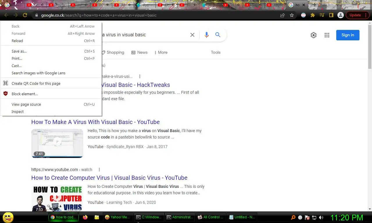Choose Search images with Google Lens

[x=51, y=73]
